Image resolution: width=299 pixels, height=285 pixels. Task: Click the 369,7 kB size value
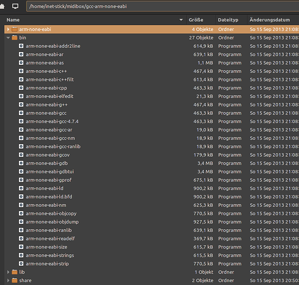pyautogui.click(x=203, y=239)
